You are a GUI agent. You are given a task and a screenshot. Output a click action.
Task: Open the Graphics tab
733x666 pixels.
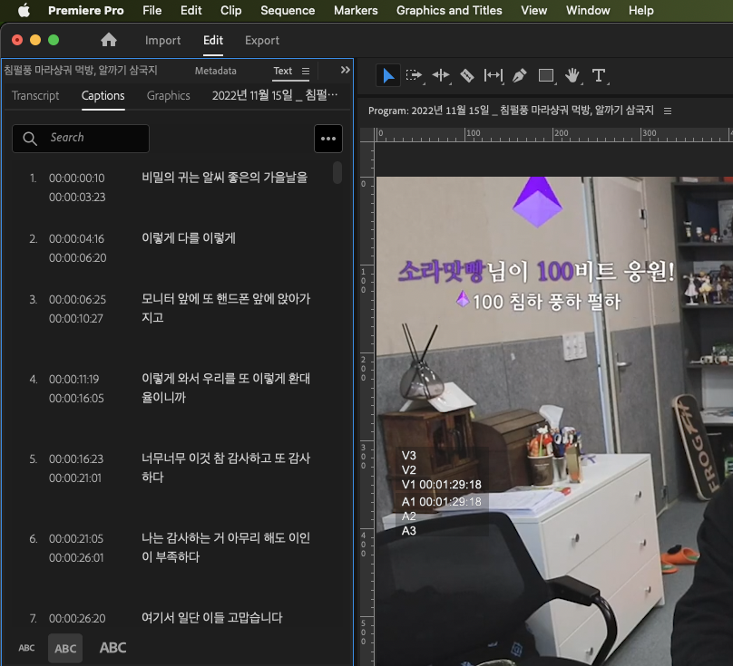click(x=169, y=96)
